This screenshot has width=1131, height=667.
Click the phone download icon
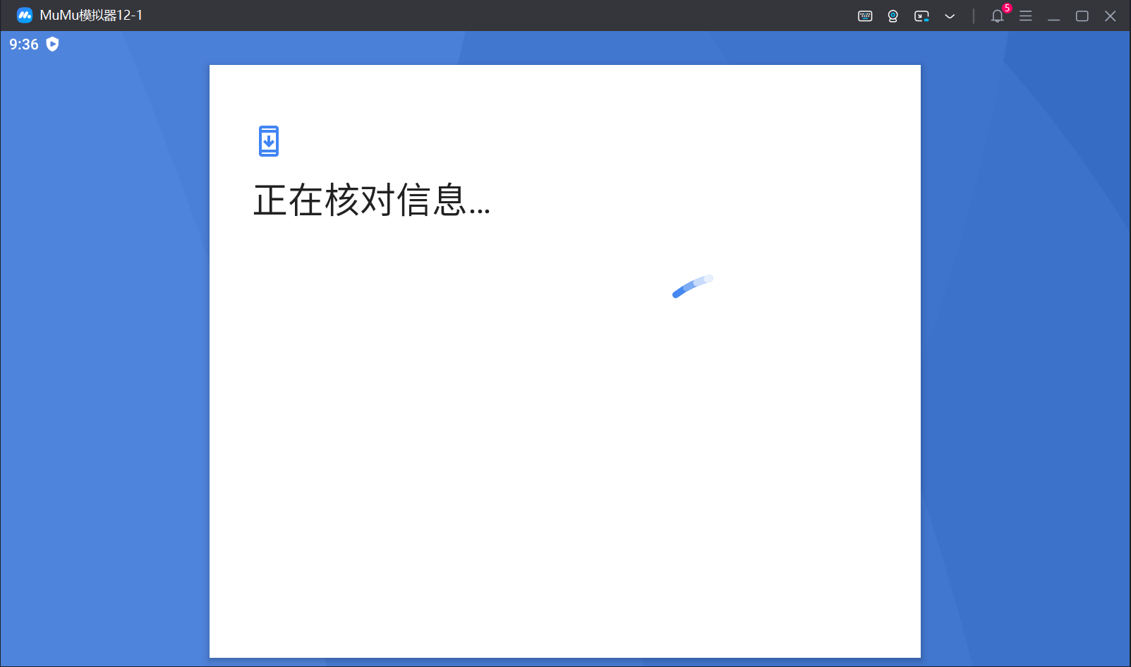coord(269,141)
